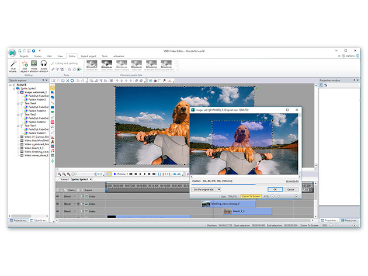The image size is (368, 276).
Task: Collapse the Text: Text1 tree node
Action: coord(18,125)
